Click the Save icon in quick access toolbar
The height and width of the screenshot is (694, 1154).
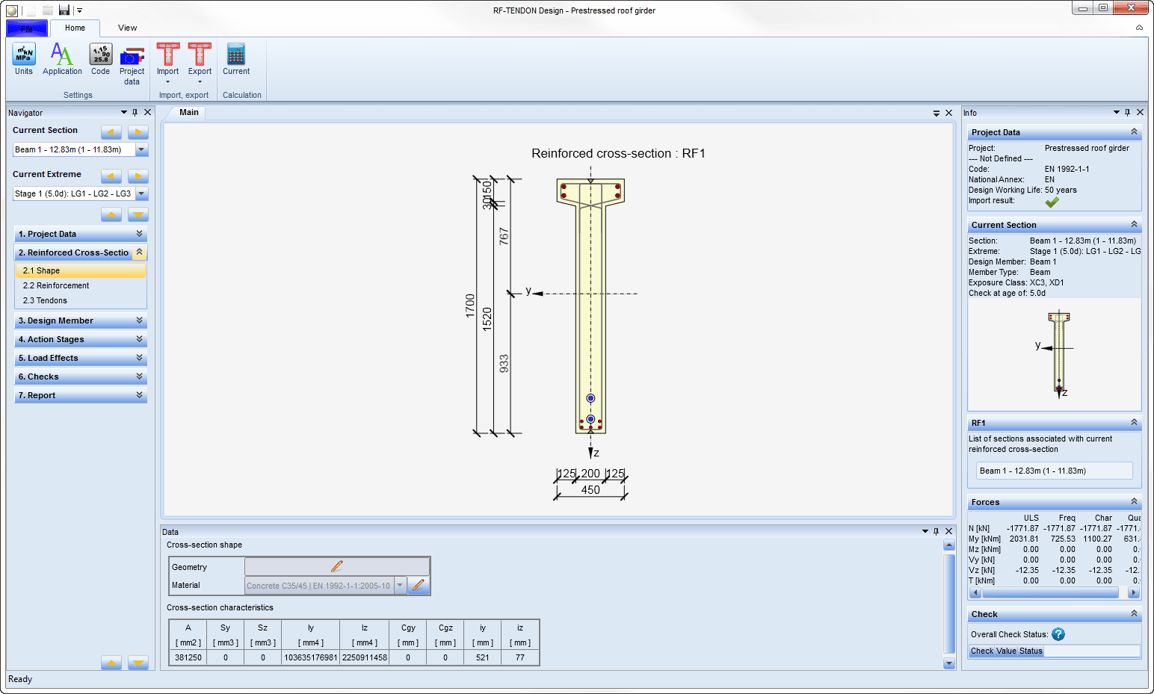64,10
